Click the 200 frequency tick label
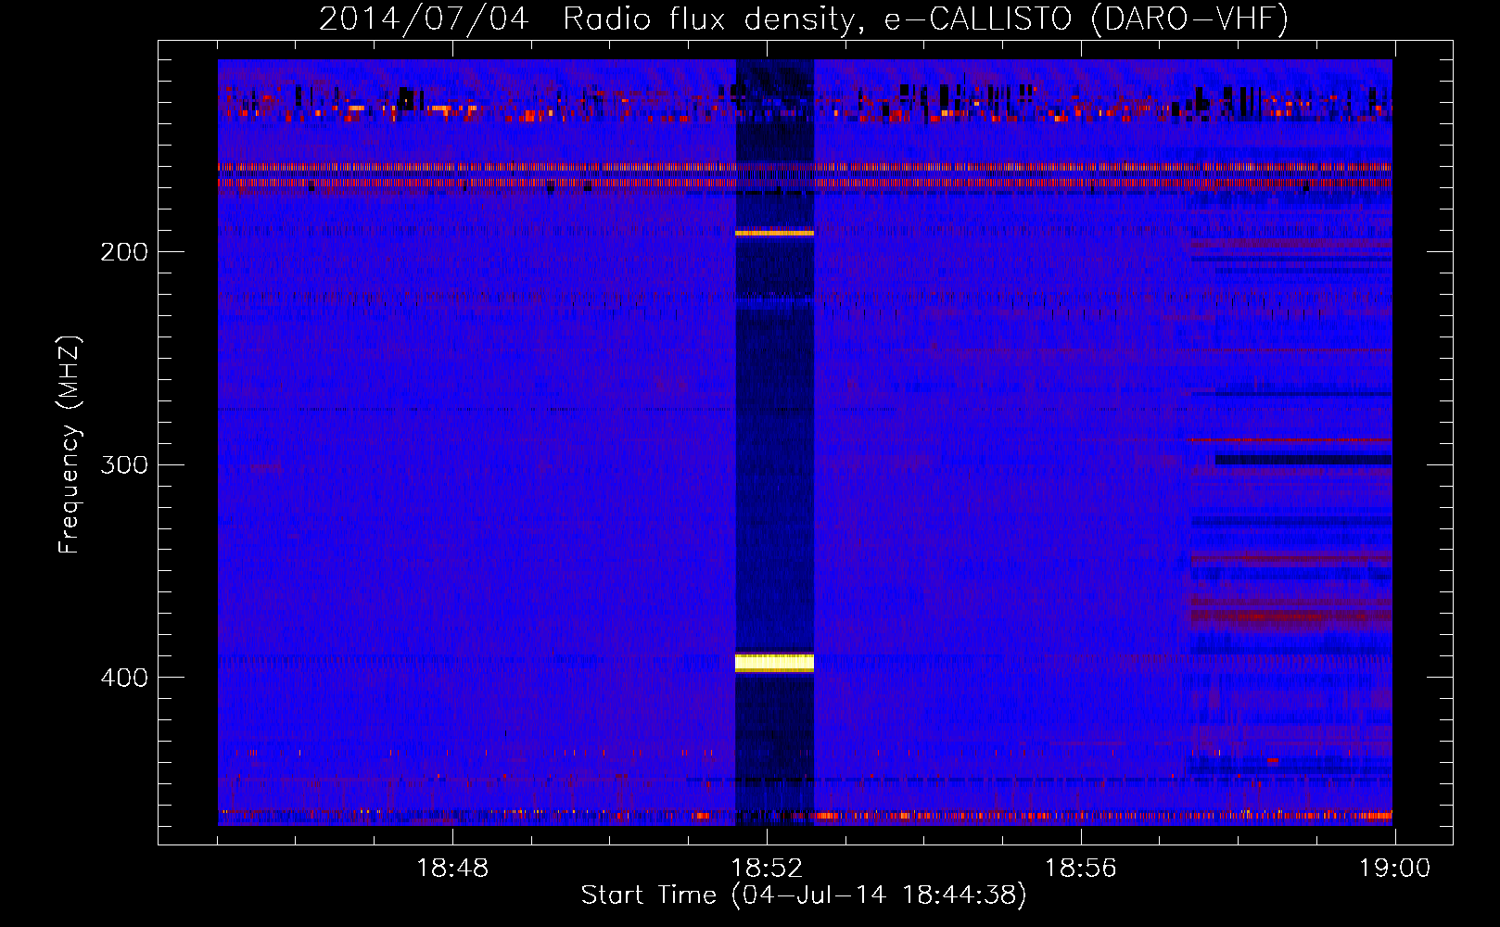Image resolution: width=1500 pixels, height=927 pixels. tap(124, 252)
